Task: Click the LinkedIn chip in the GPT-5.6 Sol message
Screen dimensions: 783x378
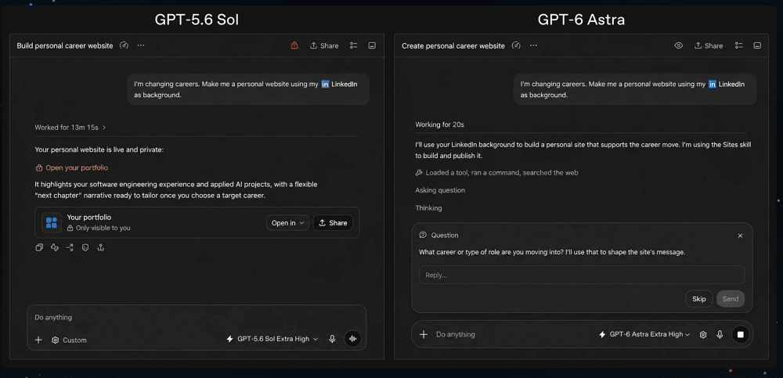Action: [339, 85]
